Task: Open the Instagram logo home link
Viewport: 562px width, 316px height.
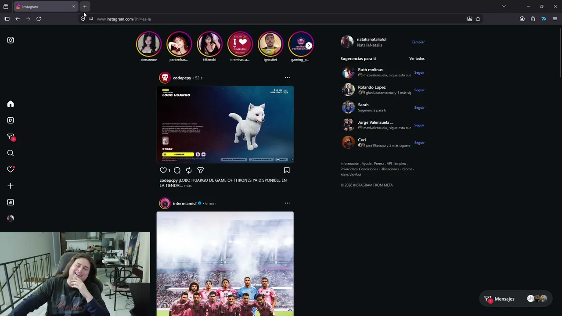Action: (x=11, y=40)
